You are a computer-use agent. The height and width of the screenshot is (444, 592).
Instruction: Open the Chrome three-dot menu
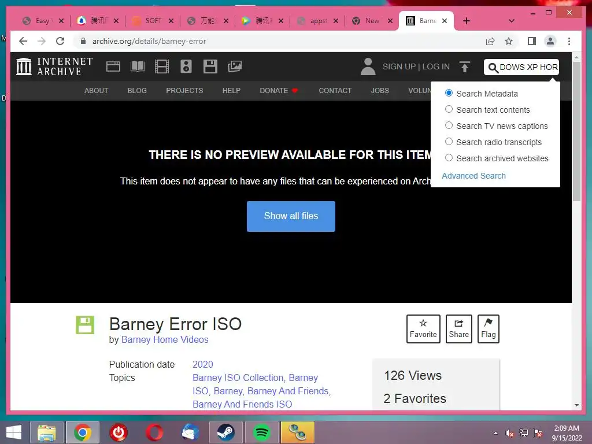pos(569,41)
